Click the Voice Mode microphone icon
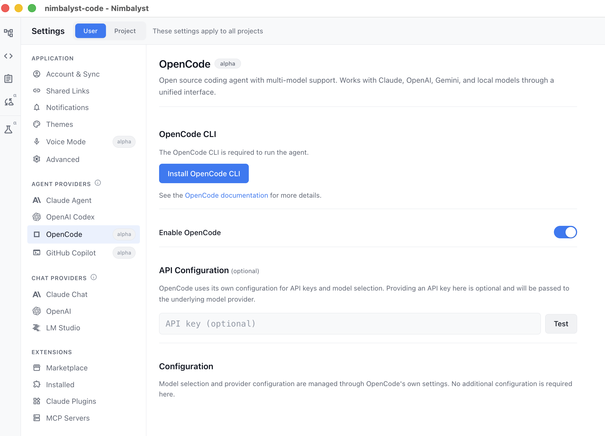 [x=37, y=142]
